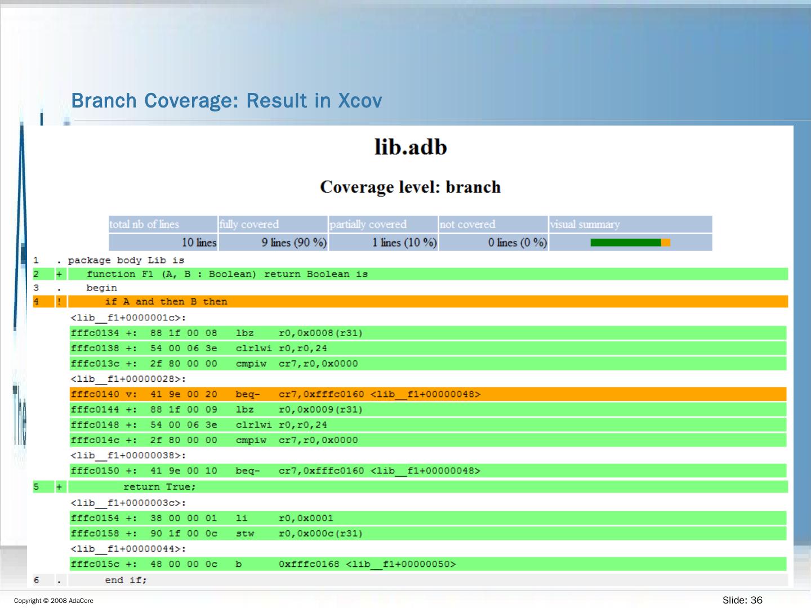Click the '+' covered marker on line 2
The image size is (811, 608).
(x=59, y=274)
